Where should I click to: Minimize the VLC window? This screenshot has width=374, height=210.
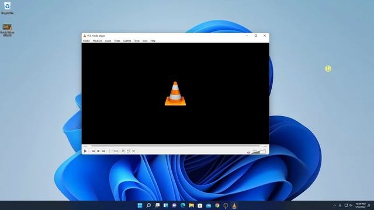click(247, 36)
